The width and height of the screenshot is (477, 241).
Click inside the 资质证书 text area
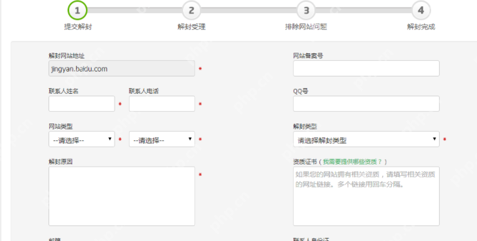coord(366,196)
